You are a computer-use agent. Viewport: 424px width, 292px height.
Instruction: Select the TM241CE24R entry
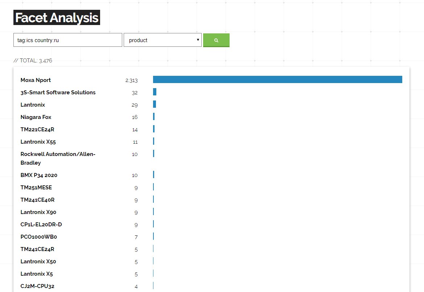coord(37,249)
